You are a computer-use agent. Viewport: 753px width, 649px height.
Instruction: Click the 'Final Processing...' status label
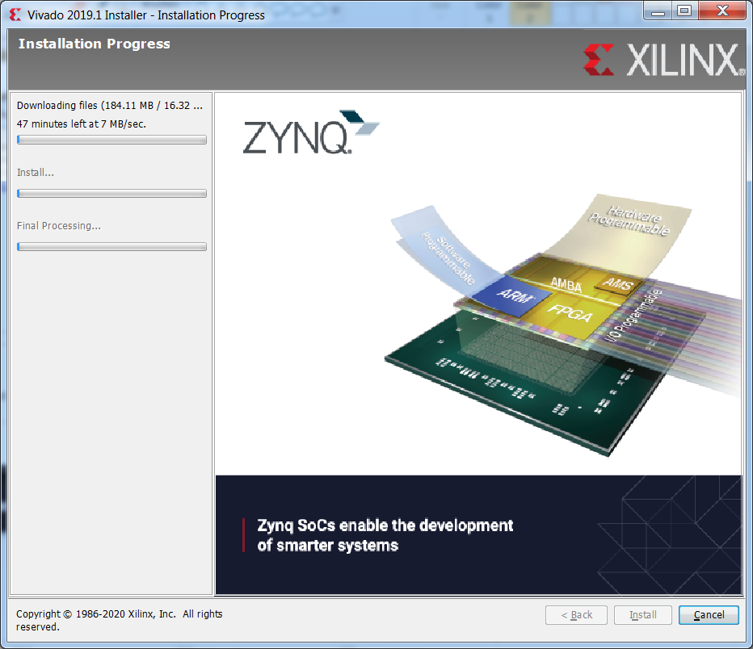tap(59, 226)
